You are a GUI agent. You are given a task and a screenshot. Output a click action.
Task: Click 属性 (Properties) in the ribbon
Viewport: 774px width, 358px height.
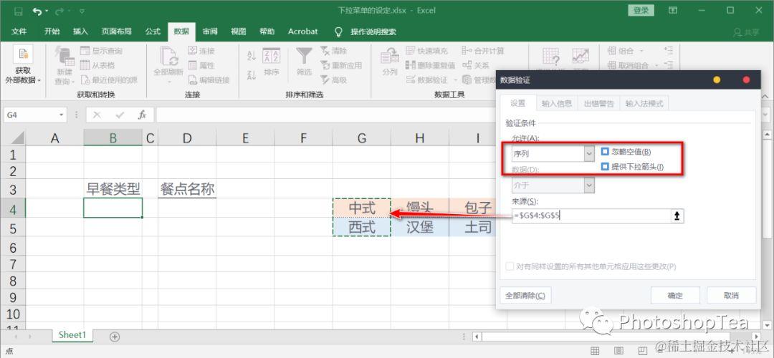201,65
